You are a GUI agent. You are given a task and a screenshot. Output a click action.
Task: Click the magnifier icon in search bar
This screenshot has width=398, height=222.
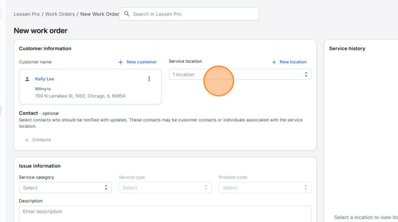[126, 14]
